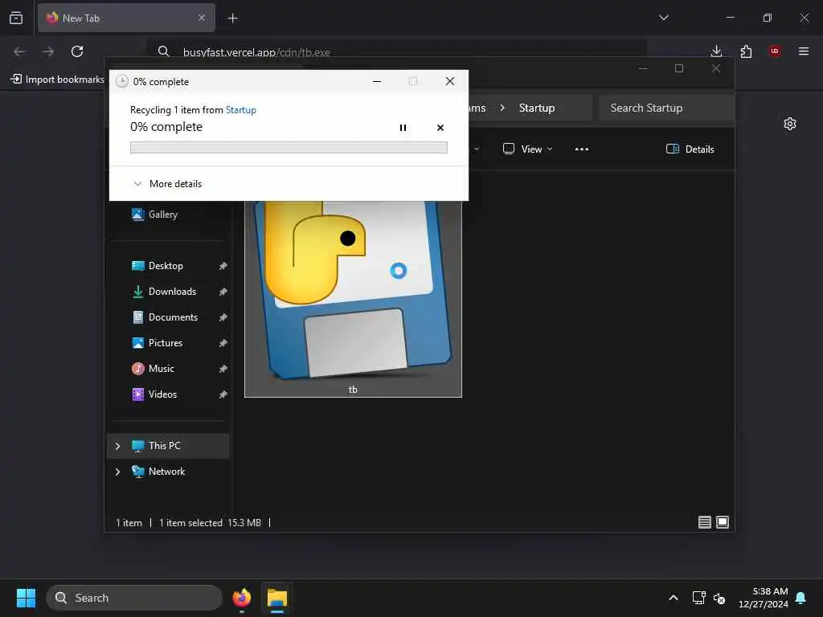The image size is (823, 617).
Task: Unpin Downloads using its pin icon
Action: (x=223, y=292)
